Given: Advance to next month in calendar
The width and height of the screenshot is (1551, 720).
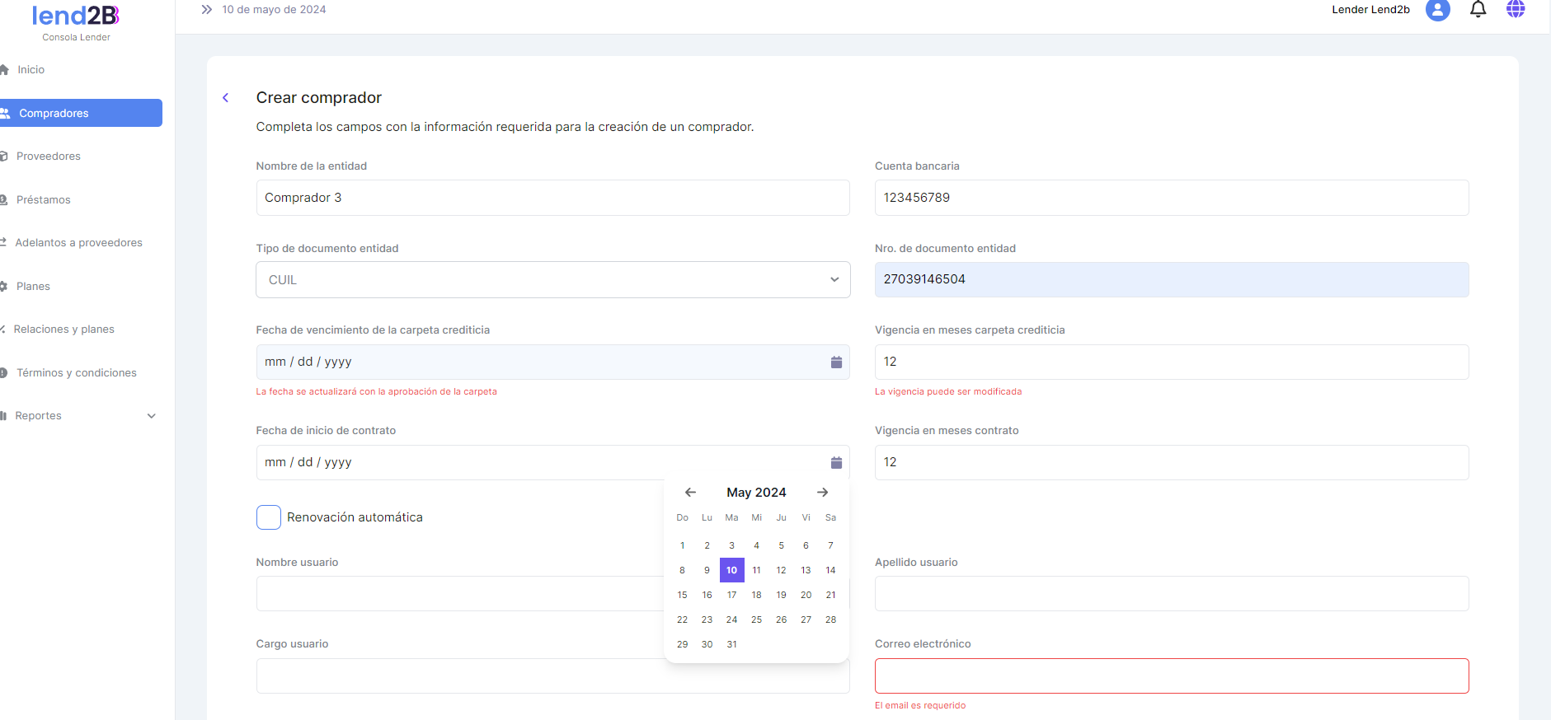Looking at the screenshot, I should coord(822,493).
